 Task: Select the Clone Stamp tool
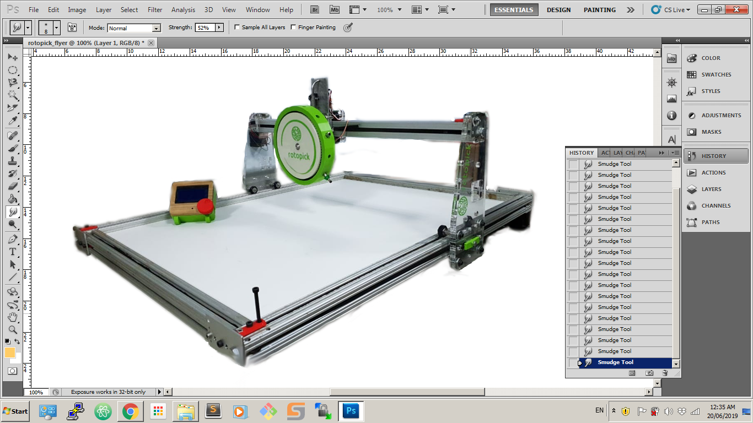(13, 161)
